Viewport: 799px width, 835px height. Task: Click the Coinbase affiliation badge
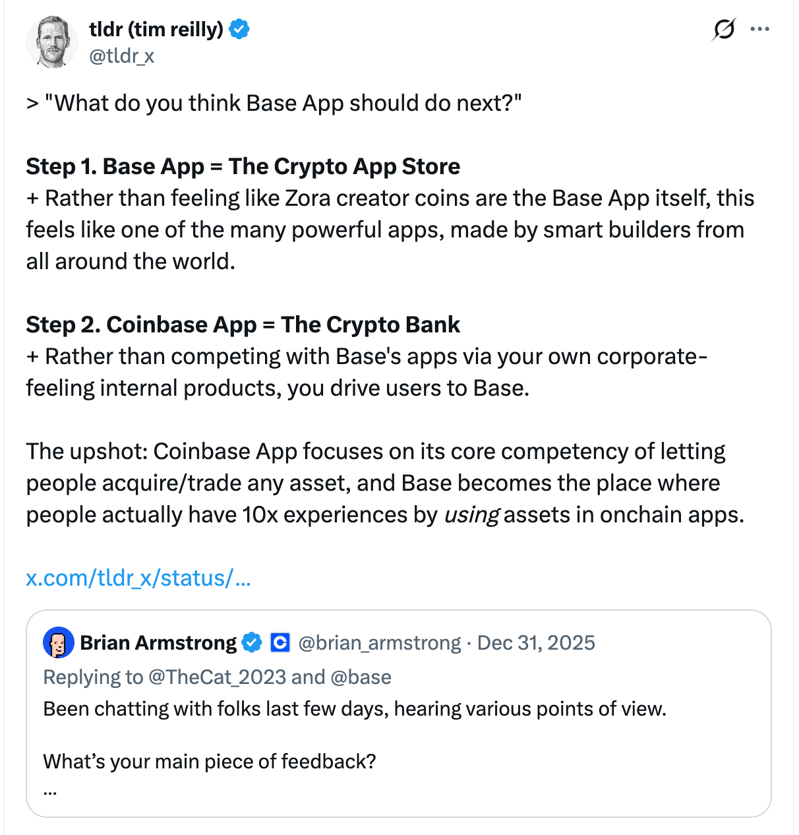point(280,642)
